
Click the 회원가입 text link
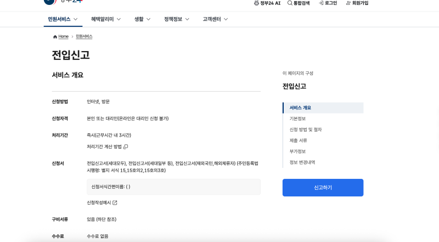click(x=360, y=3)
